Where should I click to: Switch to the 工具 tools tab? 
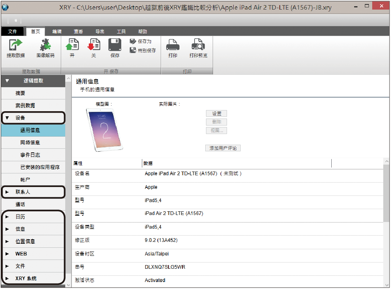click(x=121, y=31)
